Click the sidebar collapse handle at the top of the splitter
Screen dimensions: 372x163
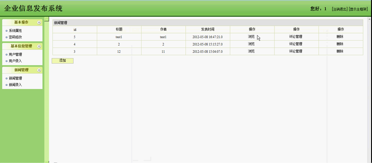[x=47, y=19]
